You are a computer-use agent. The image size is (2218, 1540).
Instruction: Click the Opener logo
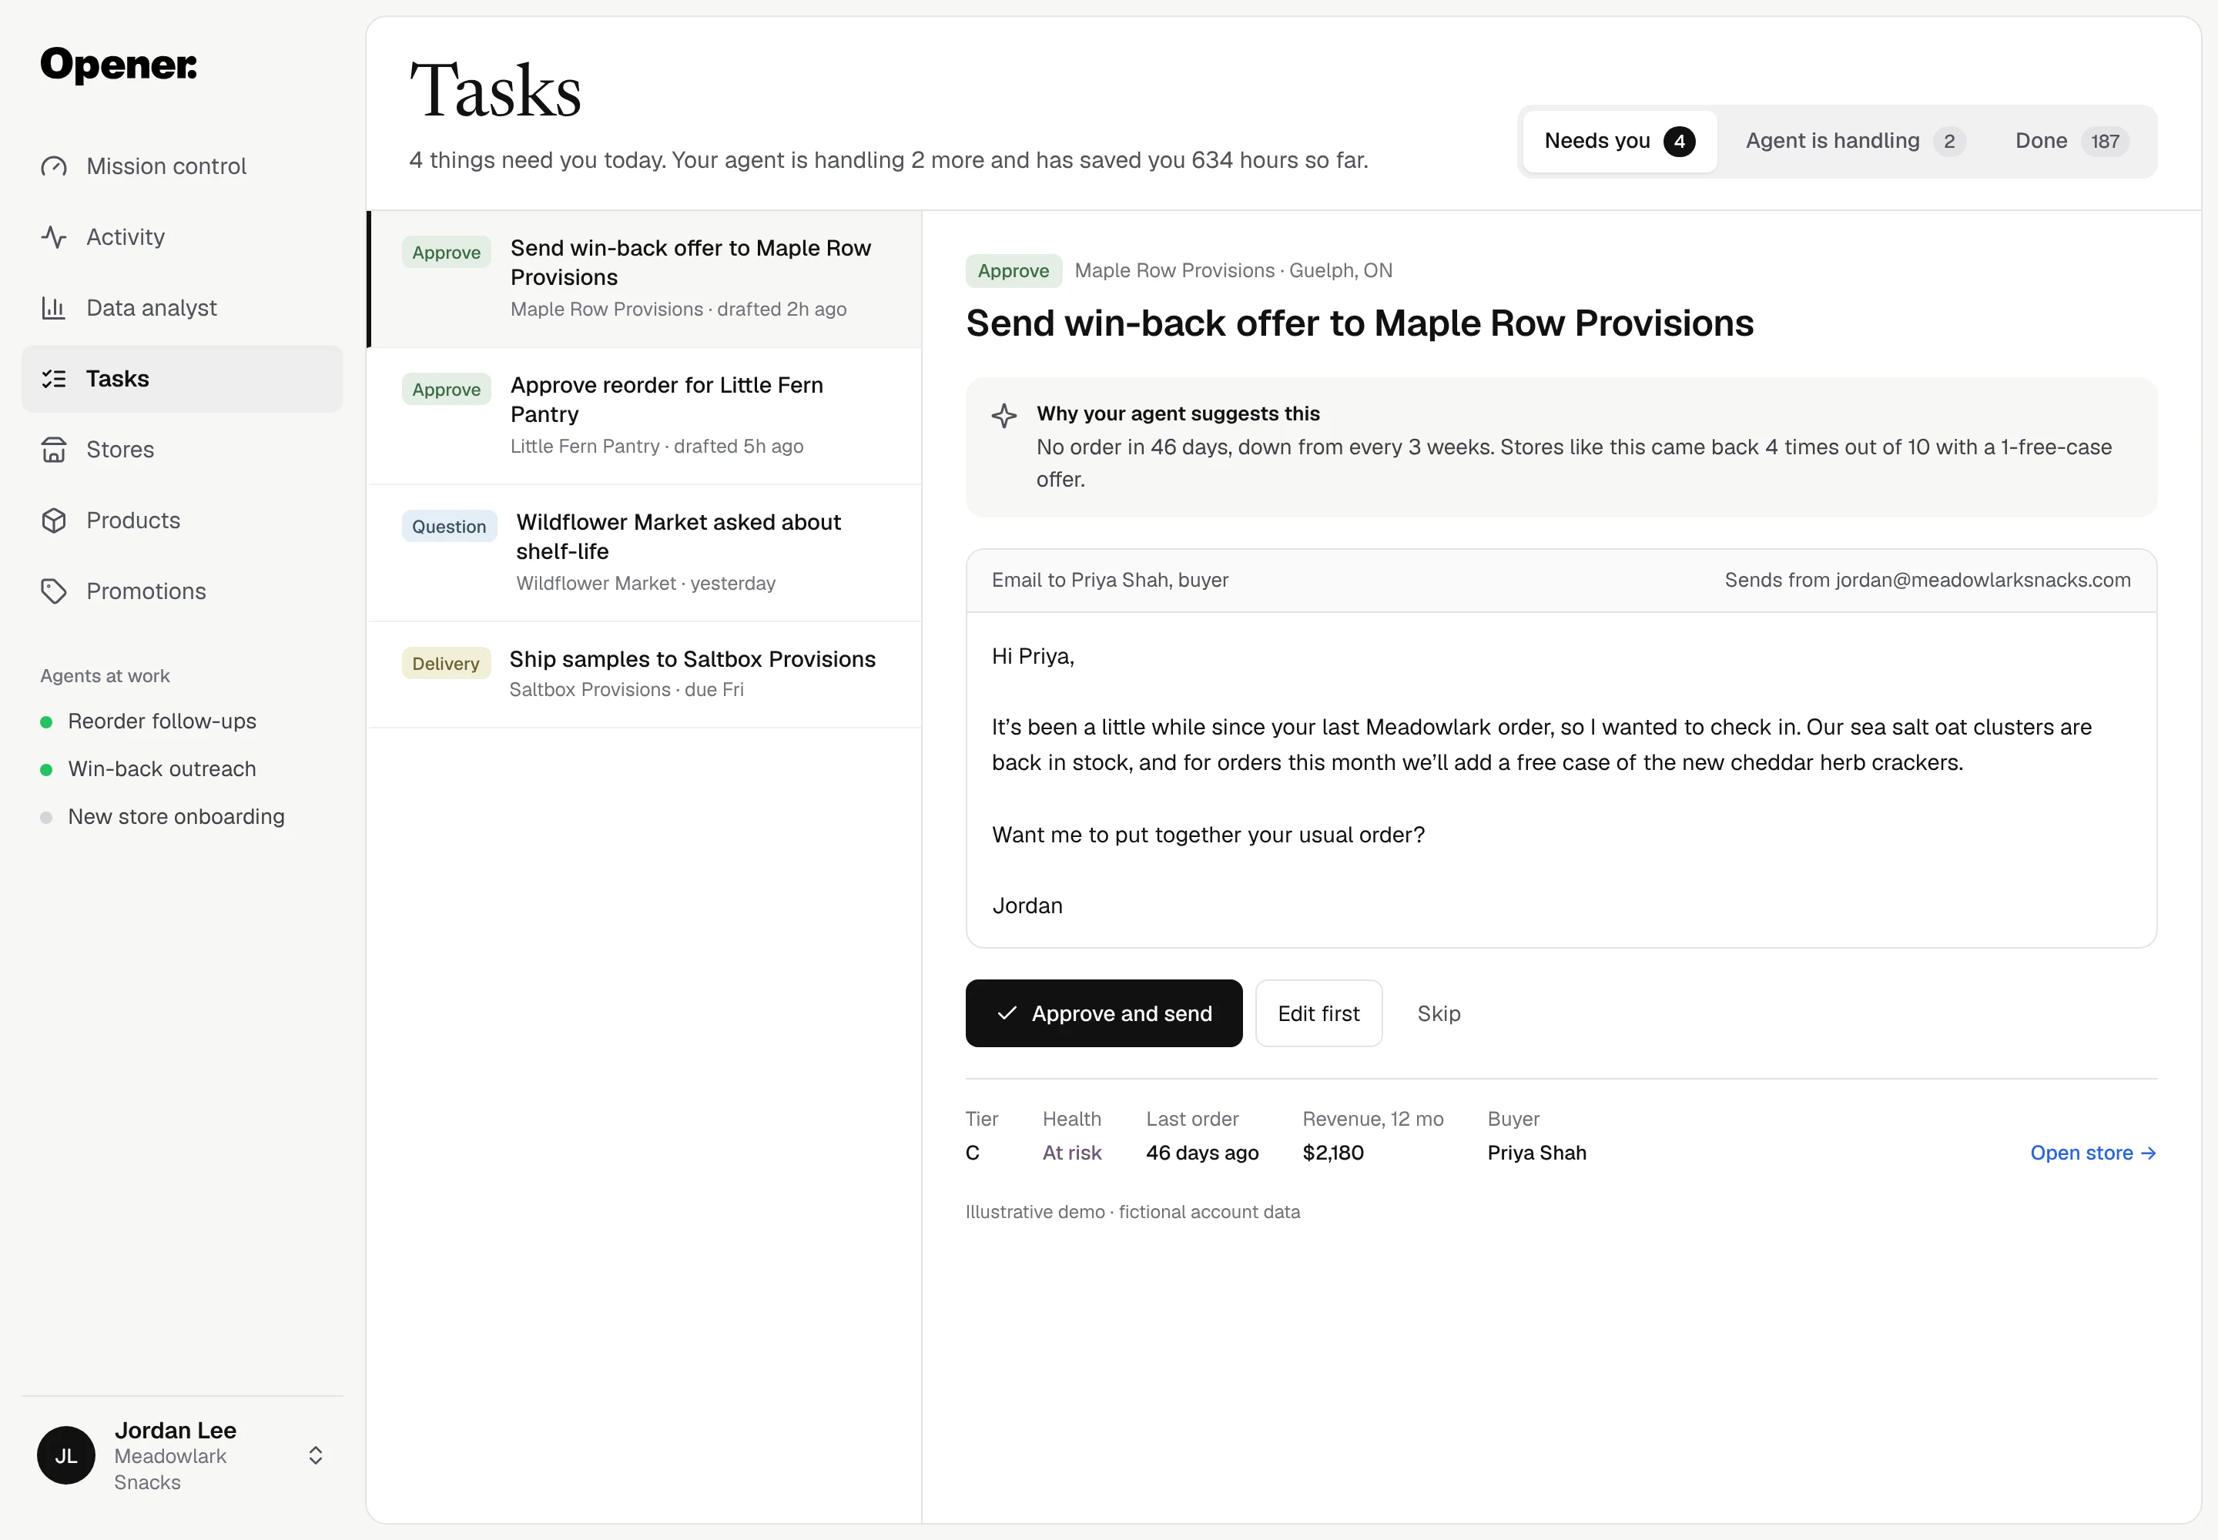tap(119, 65)
